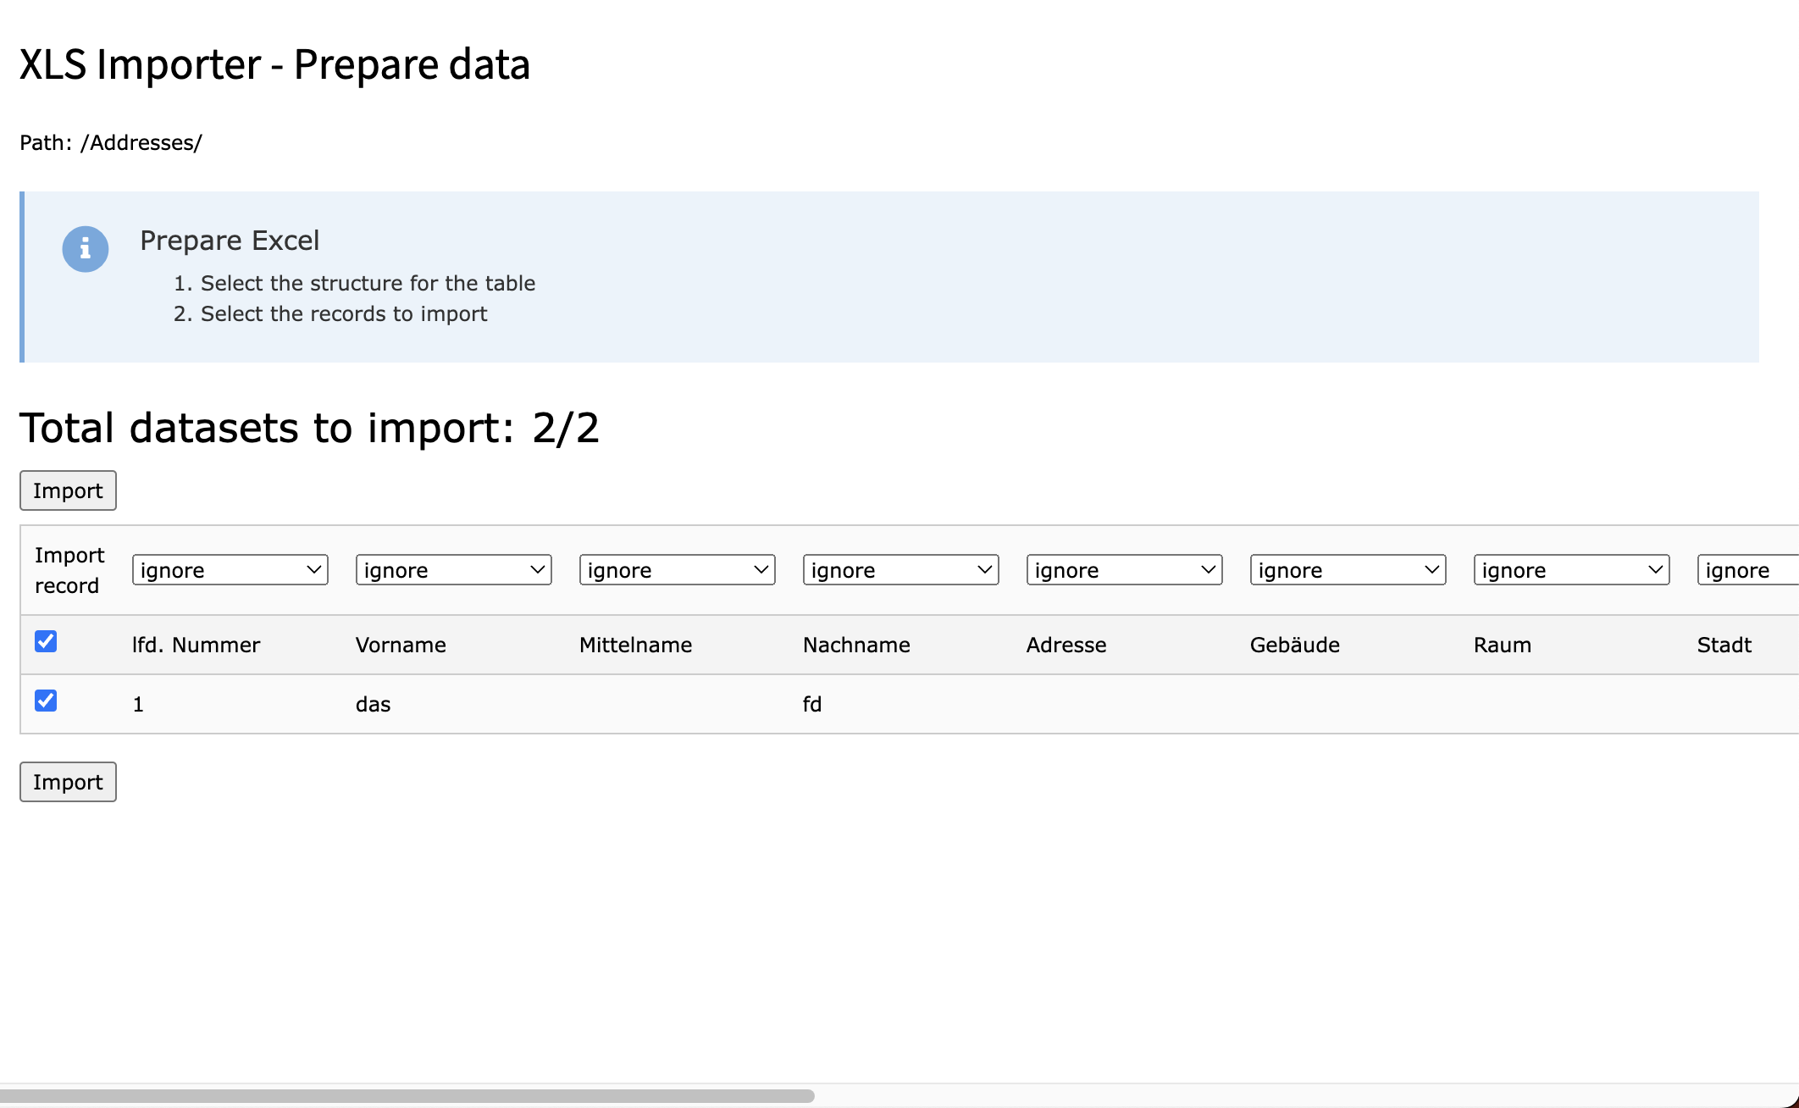The image size is (1799, 1108).
Task: Click the 'das' cell in the Vorname column
Action: click(373, 704)
